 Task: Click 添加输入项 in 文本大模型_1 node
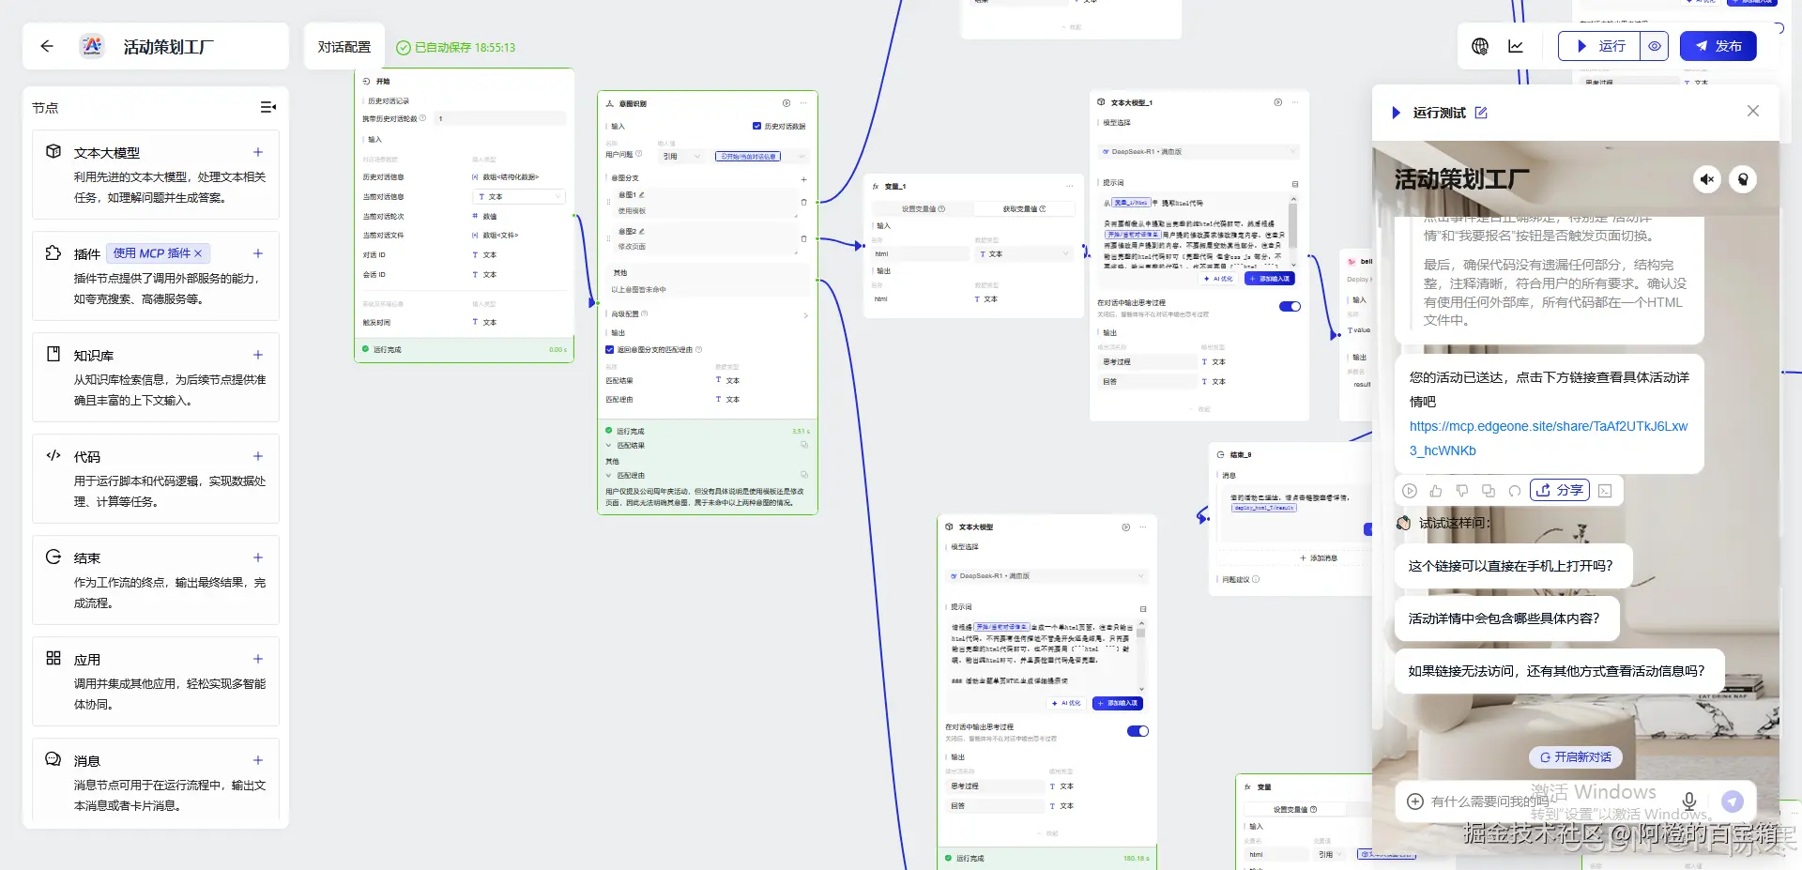click(1270, 279)
